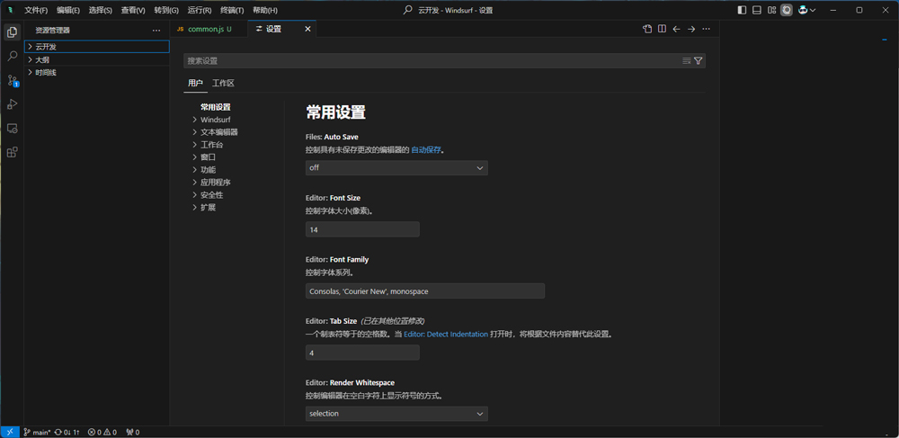
Task: Click the split editor right icon
Action: pyautogui.click(x=662, y=29)
